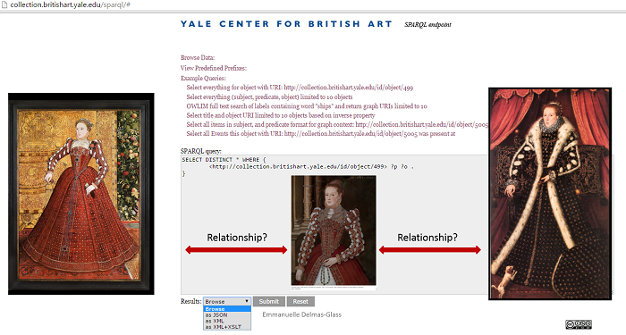Viewport: 626px width, 335px height.
Task: Choose 'as JSON' result format
Action: tap(227, 315)
